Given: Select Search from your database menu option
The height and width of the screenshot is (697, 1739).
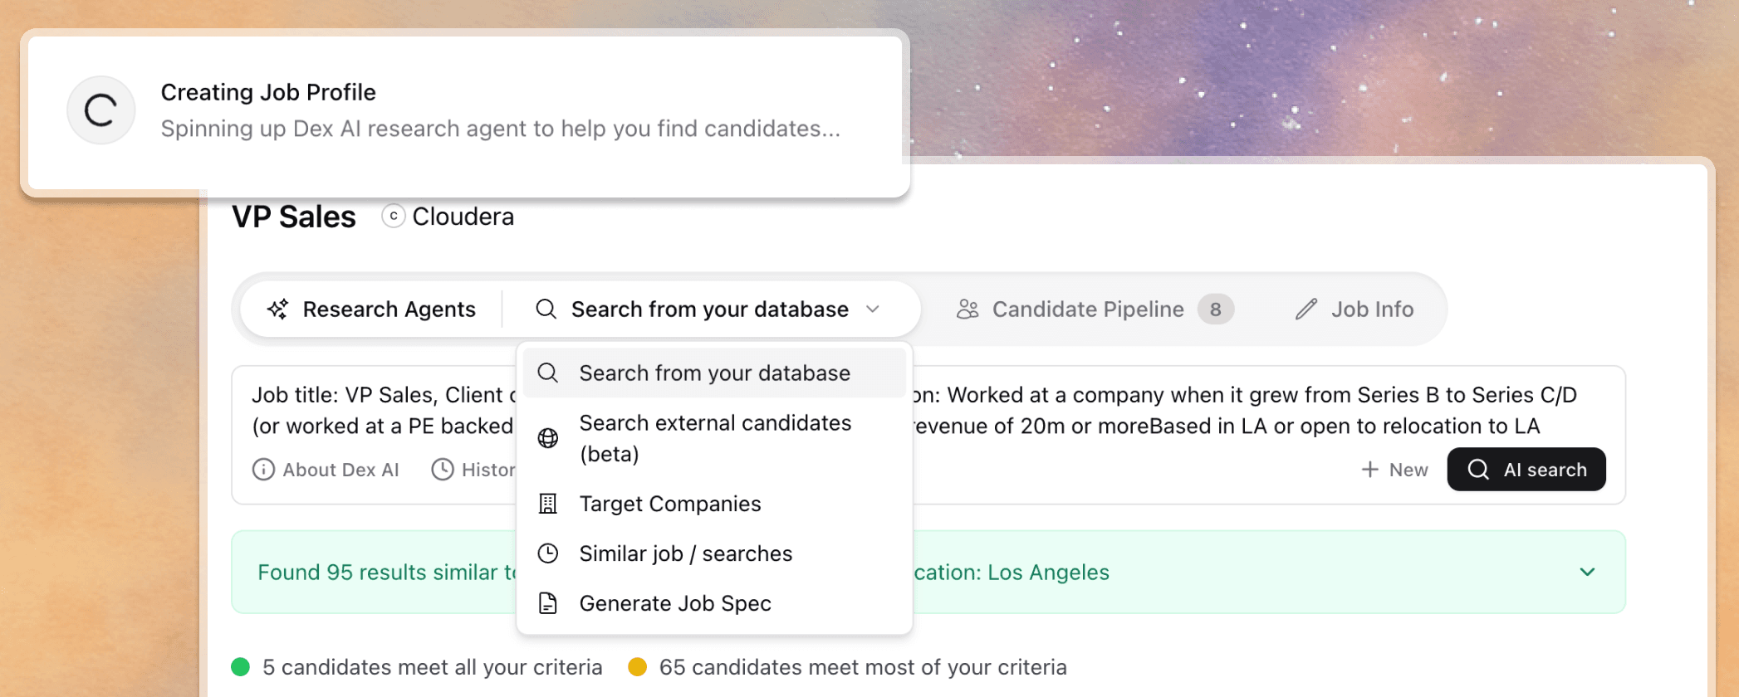Looking at the screenshot, I should pyautogui.click(x=714, y=373).
